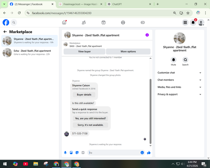Reload the page with refresh icon
The height and width of the screenshot is (168, 210).
(x=19, y=13)
